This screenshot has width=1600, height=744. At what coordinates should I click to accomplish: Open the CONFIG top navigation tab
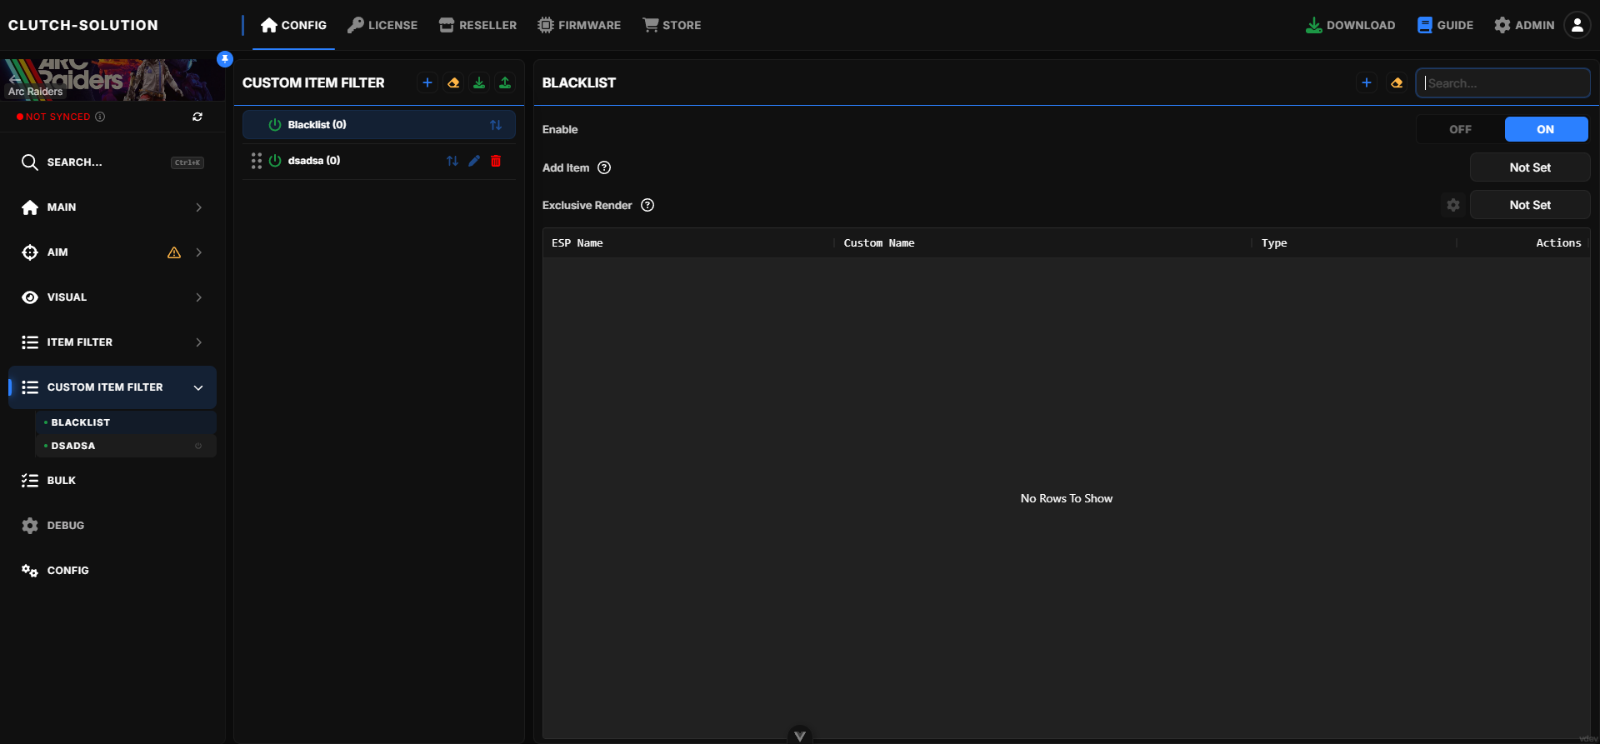coord(293,25)
